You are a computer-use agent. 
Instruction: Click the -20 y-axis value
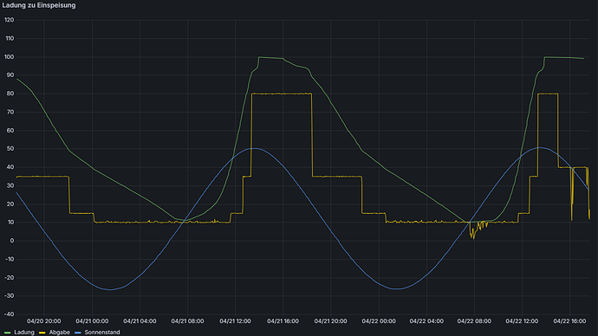coord(10,278)
